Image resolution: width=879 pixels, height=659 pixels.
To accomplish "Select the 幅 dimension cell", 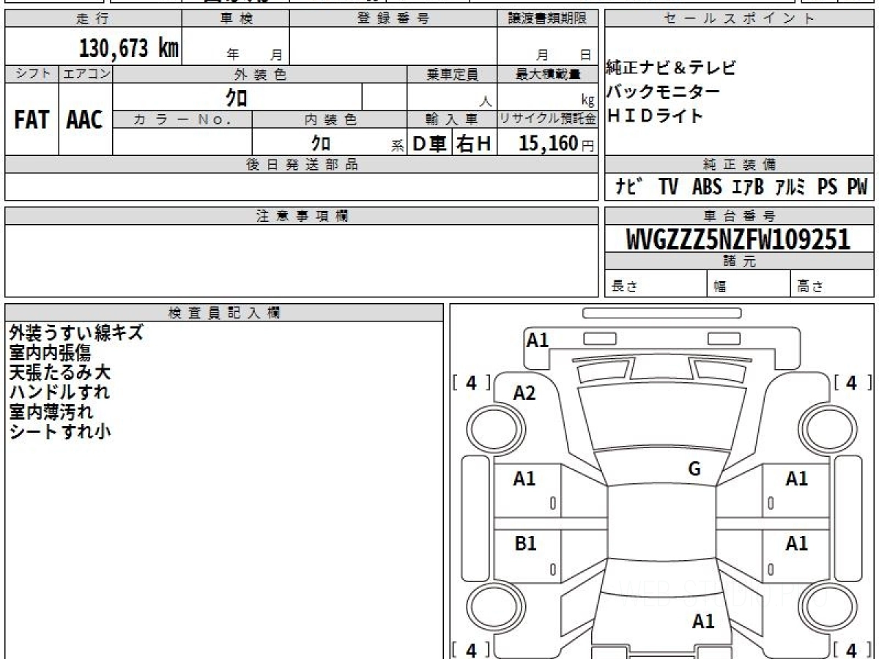I will [749, 284].
